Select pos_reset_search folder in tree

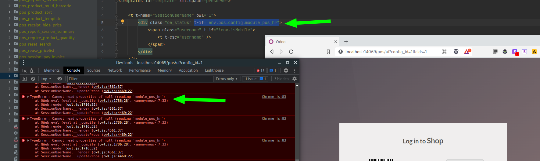[35, 44]
